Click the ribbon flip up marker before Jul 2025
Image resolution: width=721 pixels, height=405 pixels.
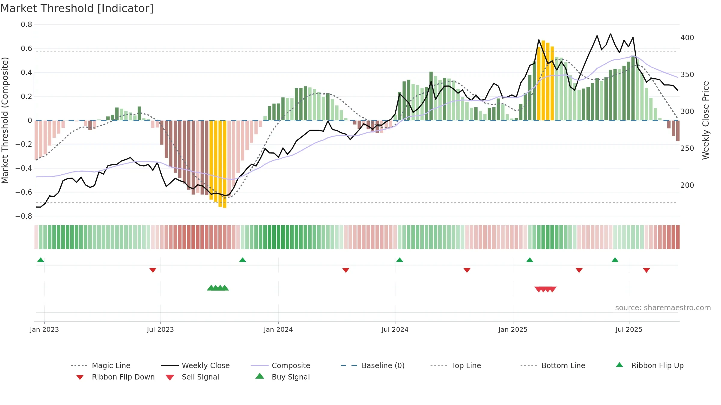point(615,260)
